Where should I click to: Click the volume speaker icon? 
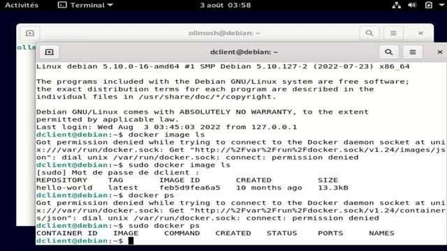tap(412, 5)
